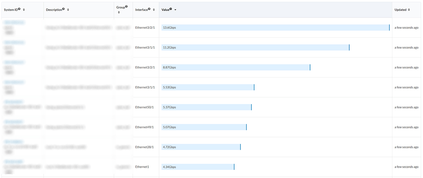Open the Description column help tooltip icon
The height and width of the screenshot is (178, 423).
64,9
